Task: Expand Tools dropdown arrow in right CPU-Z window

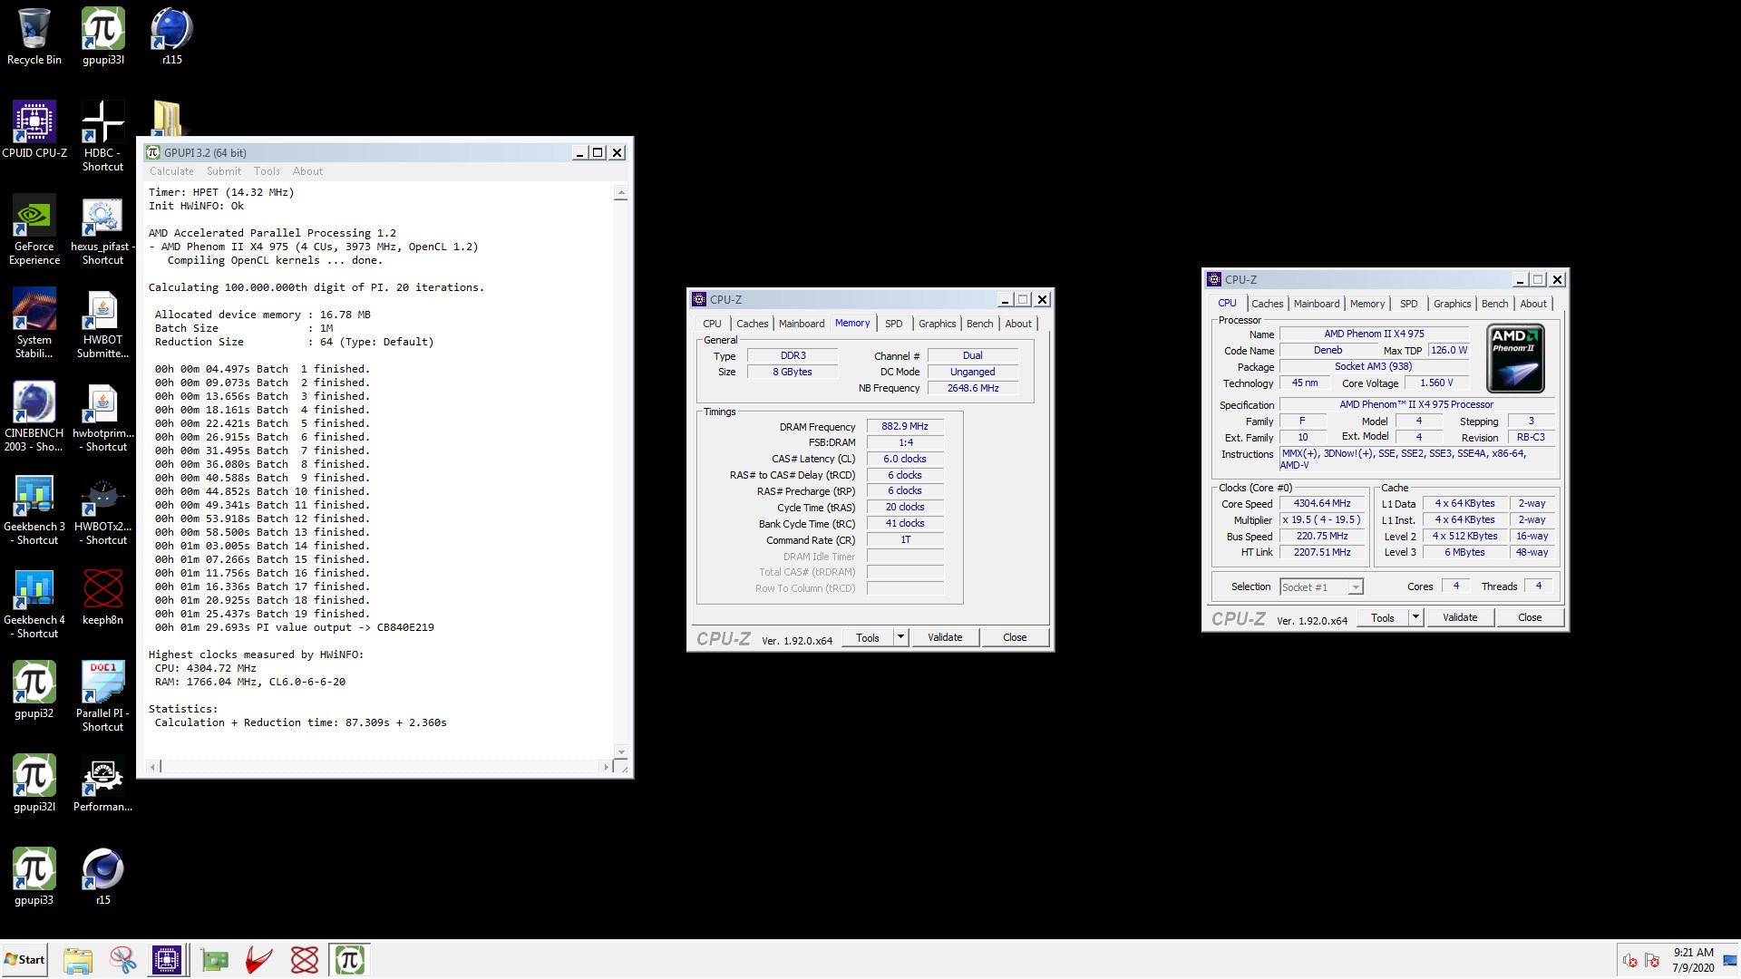Action: pos(1415,617)
